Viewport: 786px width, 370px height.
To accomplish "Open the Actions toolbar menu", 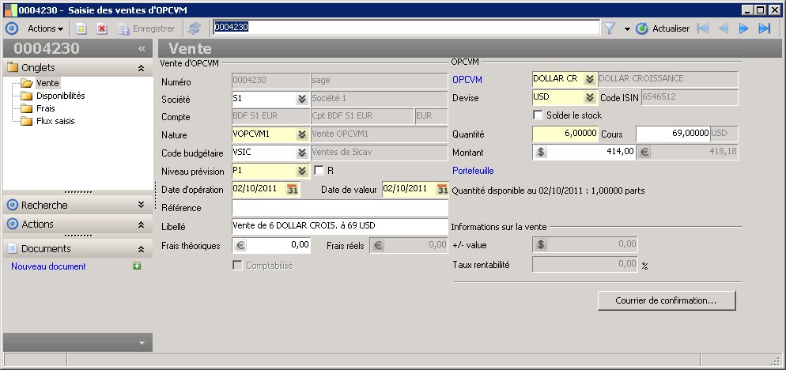I will click(46, 28).
